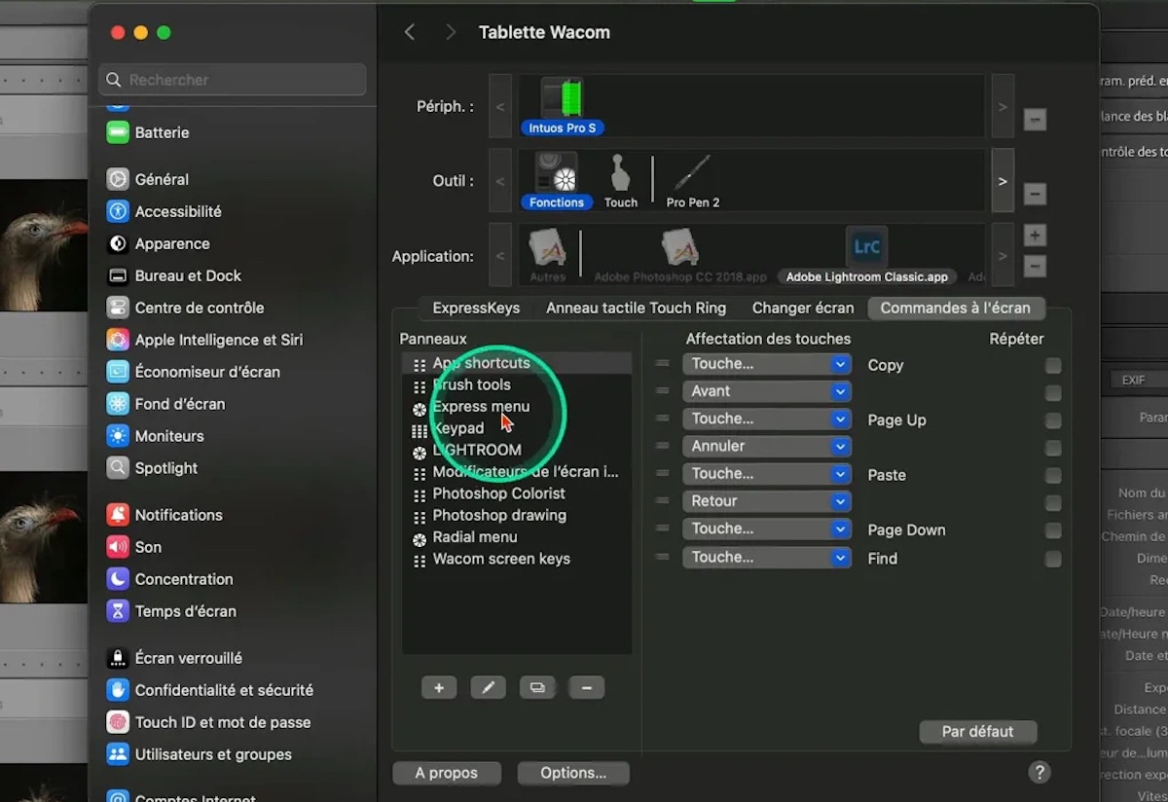The width and height of the screenshot is (1168, 802).
Task: Remove the application with minus button
Action: [1035, 266]
